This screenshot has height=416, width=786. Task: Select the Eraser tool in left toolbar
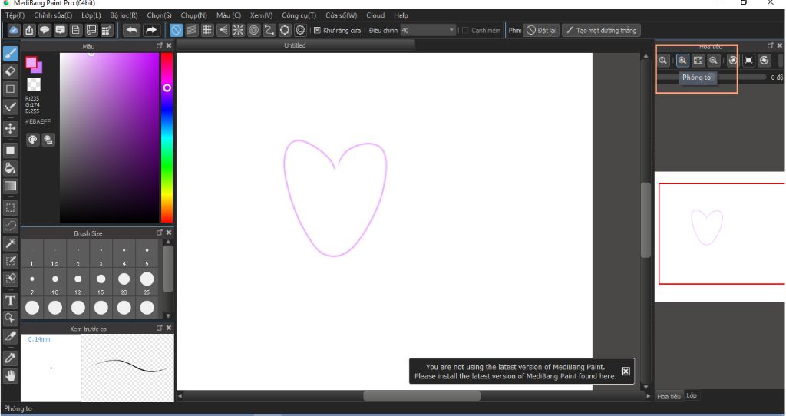tap(11, 71)
